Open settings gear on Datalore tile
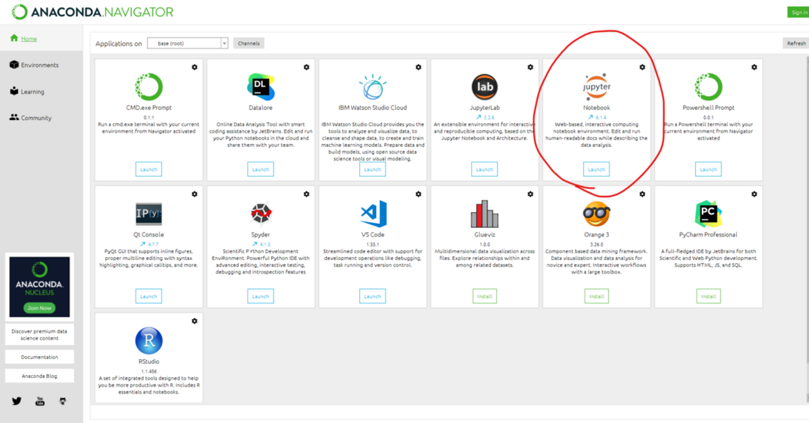This screenshot has height=423, width=809. [x=306, y=67]
